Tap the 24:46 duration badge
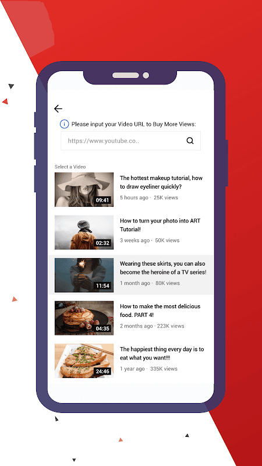This screenshot has width=262, height=466. coord(102,372)
